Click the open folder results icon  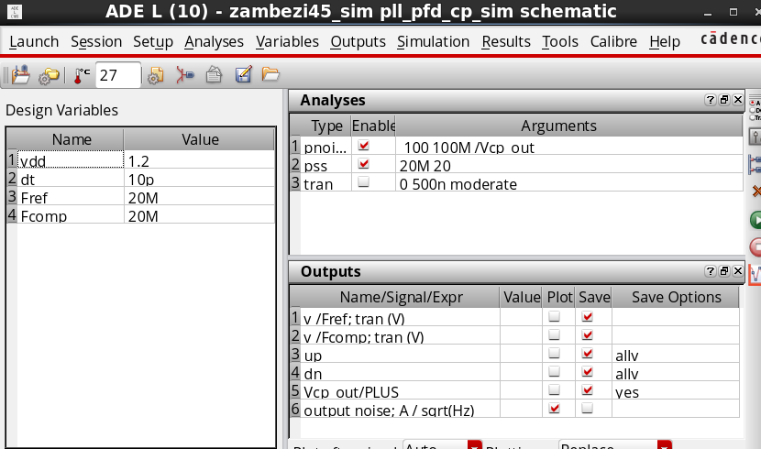click(x=270, y=74)
